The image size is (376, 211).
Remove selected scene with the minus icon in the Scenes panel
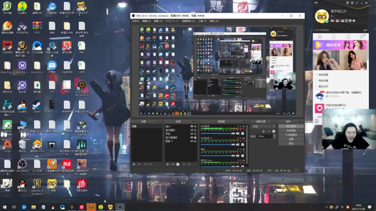(139, 165)
